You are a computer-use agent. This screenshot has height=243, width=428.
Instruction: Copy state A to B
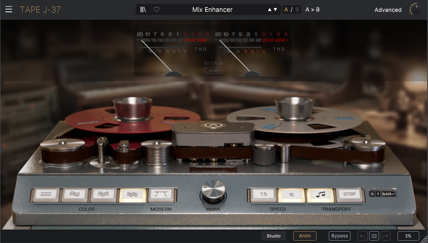coord(313,9)
